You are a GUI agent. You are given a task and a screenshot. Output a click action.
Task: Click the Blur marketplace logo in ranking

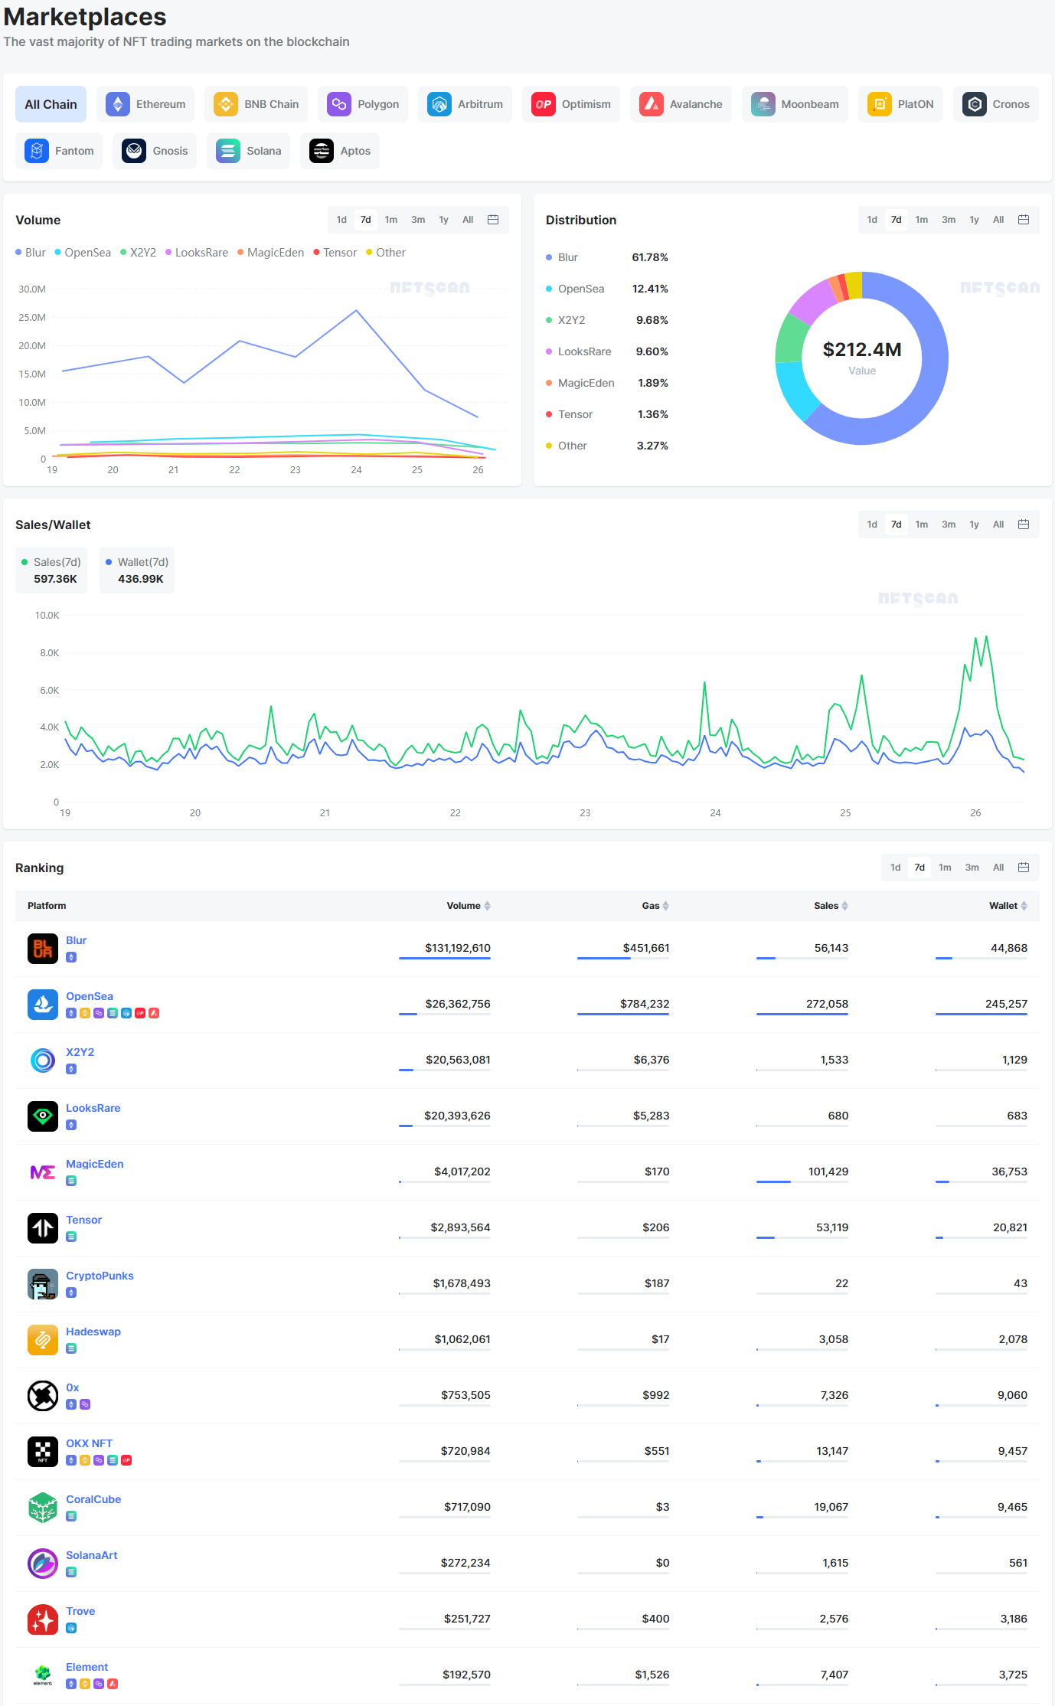click(43, 949)
